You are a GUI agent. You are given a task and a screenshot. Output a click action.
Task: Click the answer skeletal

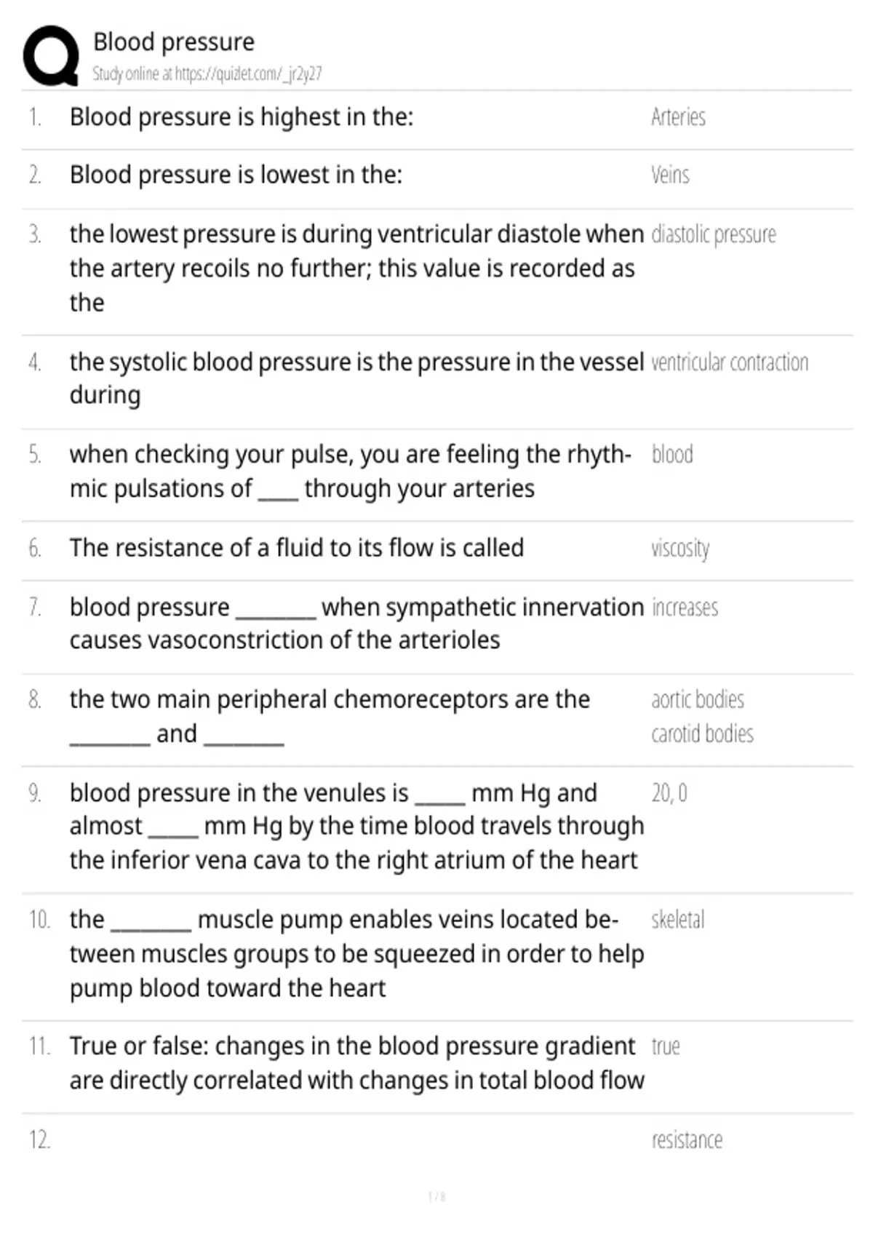click(x=678, y=920)
